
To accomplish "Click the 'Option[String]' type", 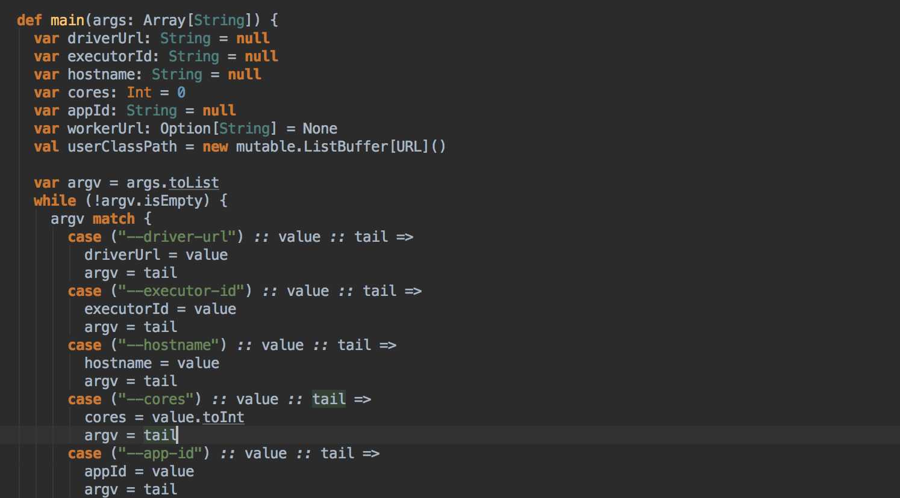I will [219, 129].
